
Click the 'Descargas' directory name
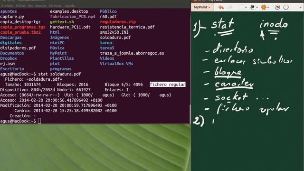coord(11,38)
